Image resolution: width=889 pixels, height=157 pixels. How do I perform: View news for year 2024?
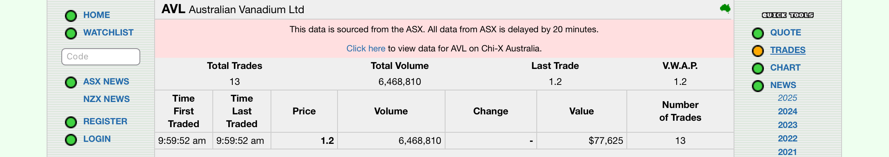coord(787,112)
